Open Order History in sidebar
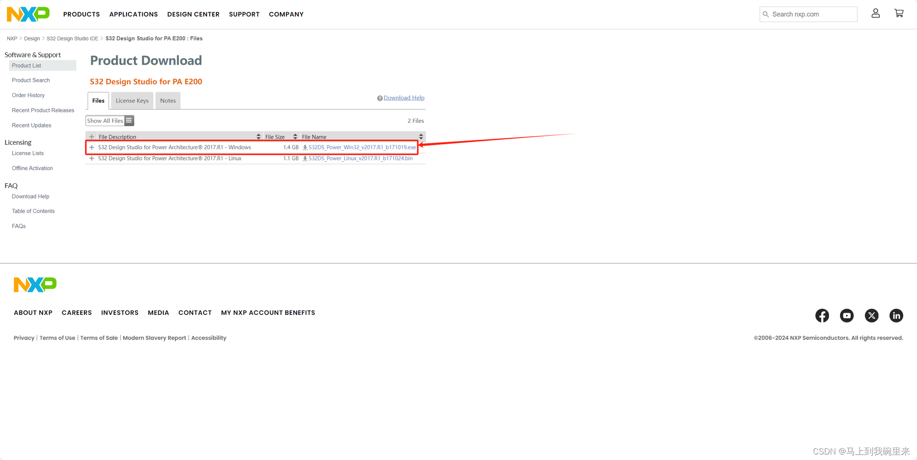This screenshot has height=460, width=917. coord(28,95)
